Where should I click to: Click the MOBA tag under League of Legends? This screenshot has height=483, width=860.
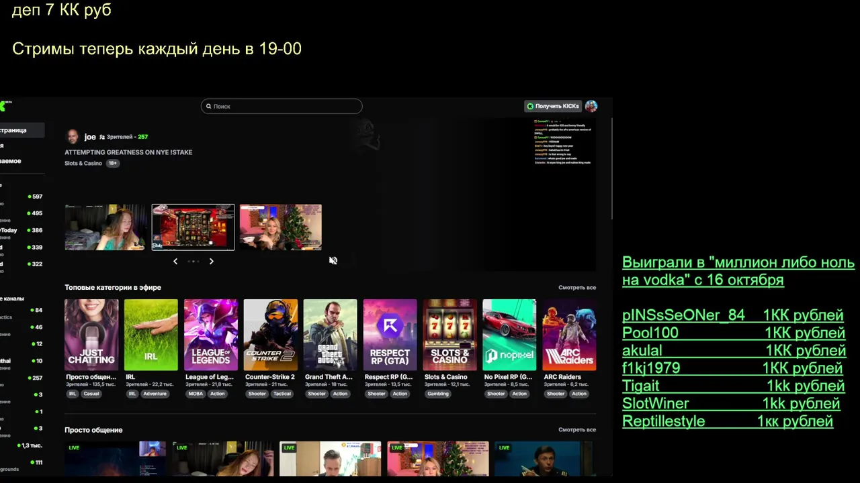point(196,394)
